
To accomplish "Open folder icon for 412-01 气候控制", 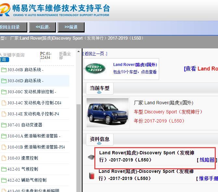I will coord(4,169).
